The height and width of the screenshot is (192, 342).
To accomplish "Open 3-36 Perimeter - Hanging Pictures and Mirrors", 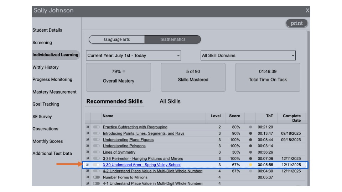I will point(143,159).
